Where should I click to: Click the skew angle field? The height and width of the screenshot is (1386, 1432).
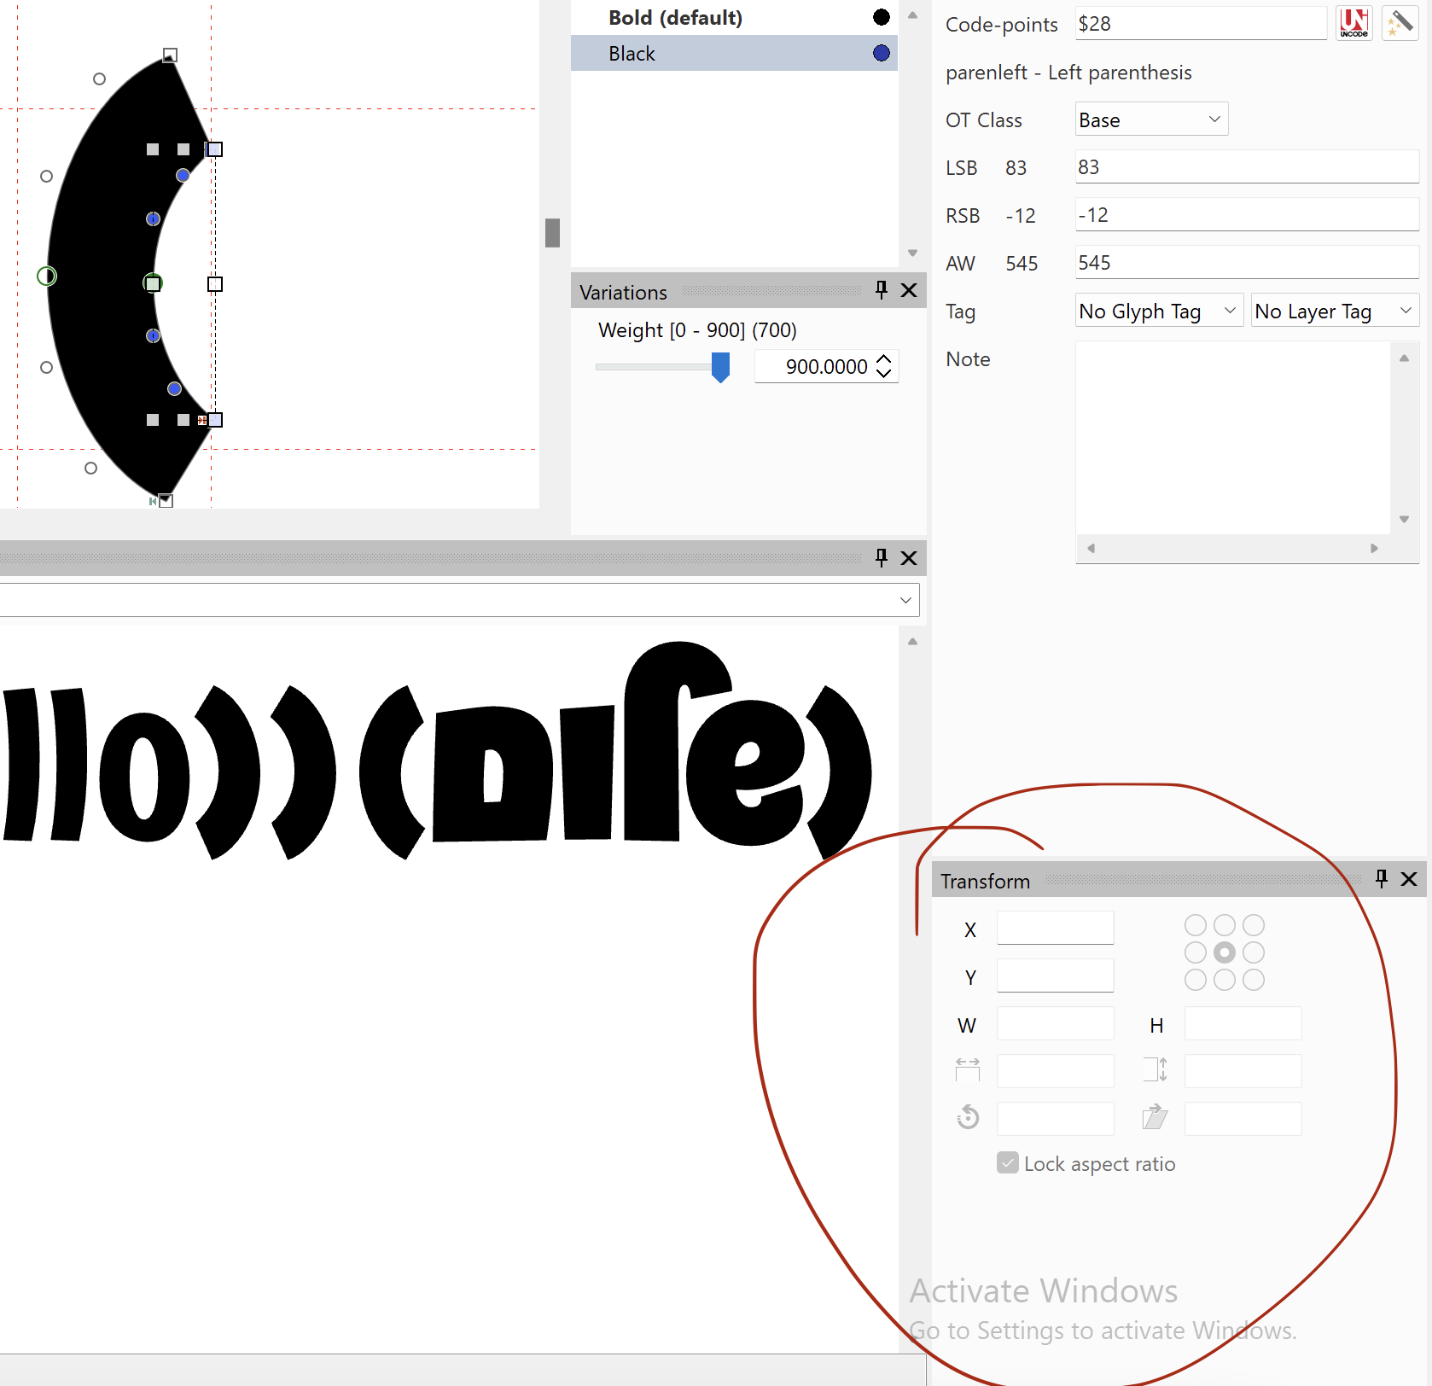(x=1243, y=1119)
